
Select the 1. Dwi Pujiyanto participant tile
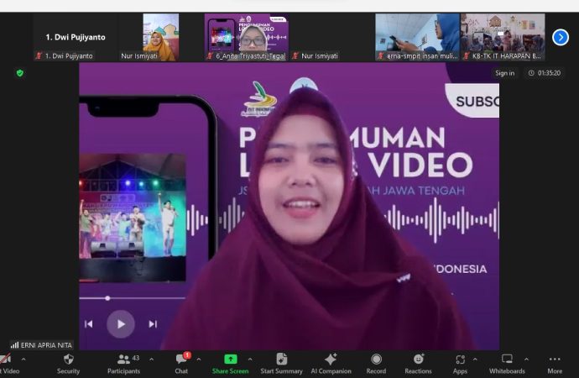pyautogui.click(x=76, y=37)
